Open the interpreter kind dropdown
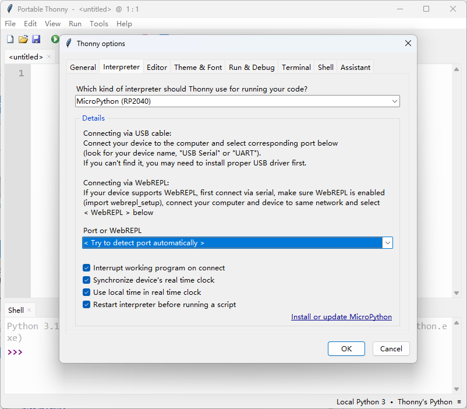This screenshot has height=409, width=467. [395, 101]
